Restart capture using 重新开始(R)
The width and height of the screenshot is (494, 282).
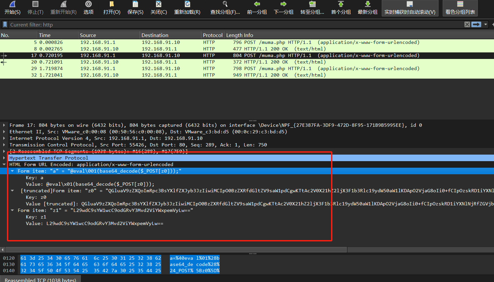click(x=63, y=8)
